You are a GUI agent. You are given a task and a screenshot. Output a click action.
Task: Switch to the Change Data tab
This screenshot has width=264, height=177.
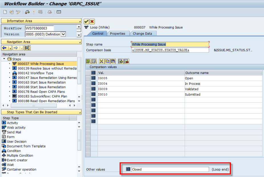(x=143, y=34)
